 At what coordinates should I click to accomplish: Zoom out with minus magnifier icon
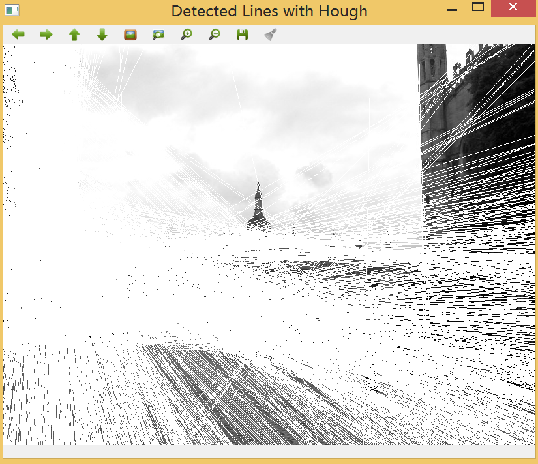click(215, 35)
